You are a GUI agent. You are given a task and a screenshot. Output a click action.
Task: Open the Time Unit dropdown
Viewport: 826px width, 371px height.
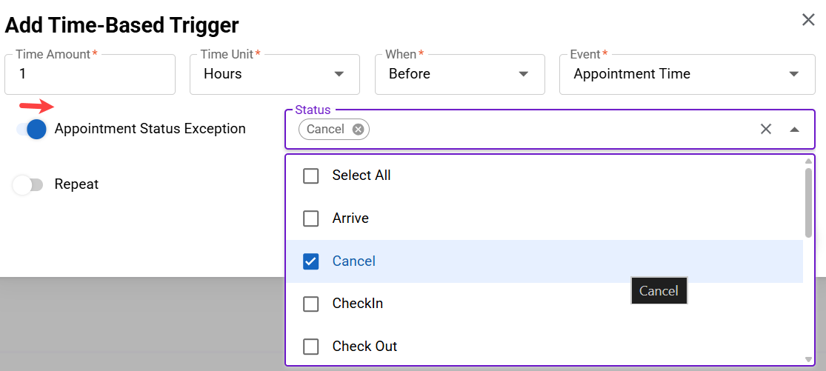(274, 74)
